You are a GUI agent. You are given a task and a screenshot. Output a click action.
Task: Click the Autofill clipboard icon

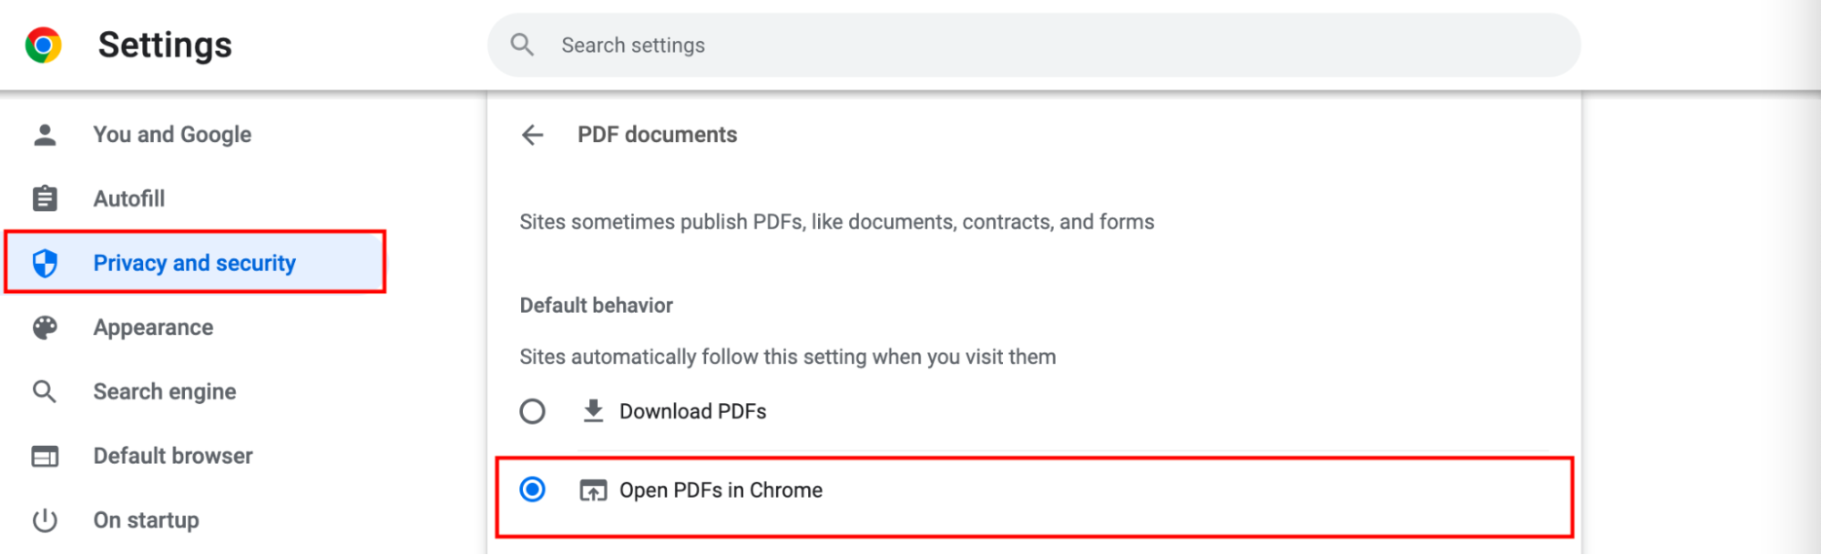(x=45, y=198)
